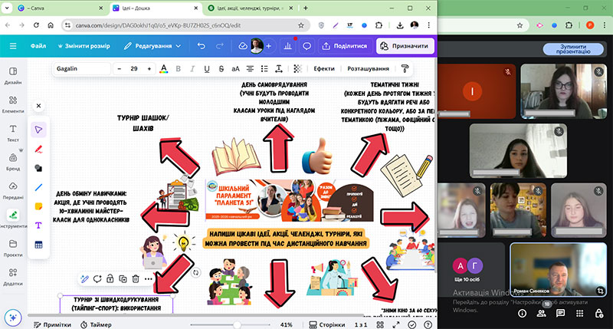This screenshot has height=329, width=613.
Task: Open the Gagalin font dropdown
Action: (x=81, y=69)
